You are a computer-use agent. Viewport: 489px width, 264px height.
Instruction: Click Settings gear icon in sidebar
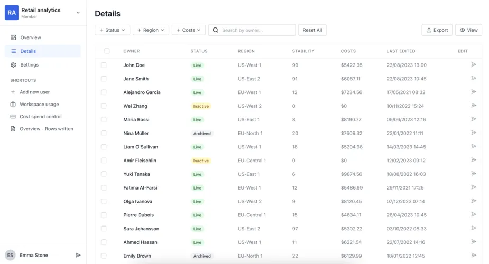[x=13, y=65]
